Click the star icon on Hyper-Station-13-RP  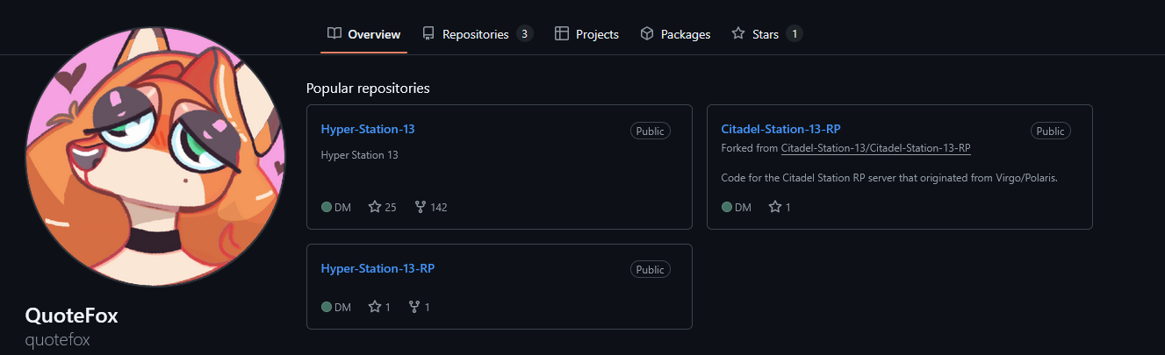pos(375,308)
